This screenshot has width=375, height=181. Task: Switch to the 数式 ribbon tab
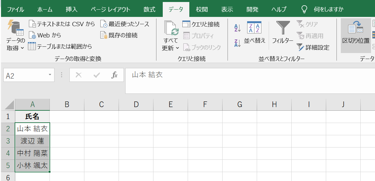coord(149,9)
